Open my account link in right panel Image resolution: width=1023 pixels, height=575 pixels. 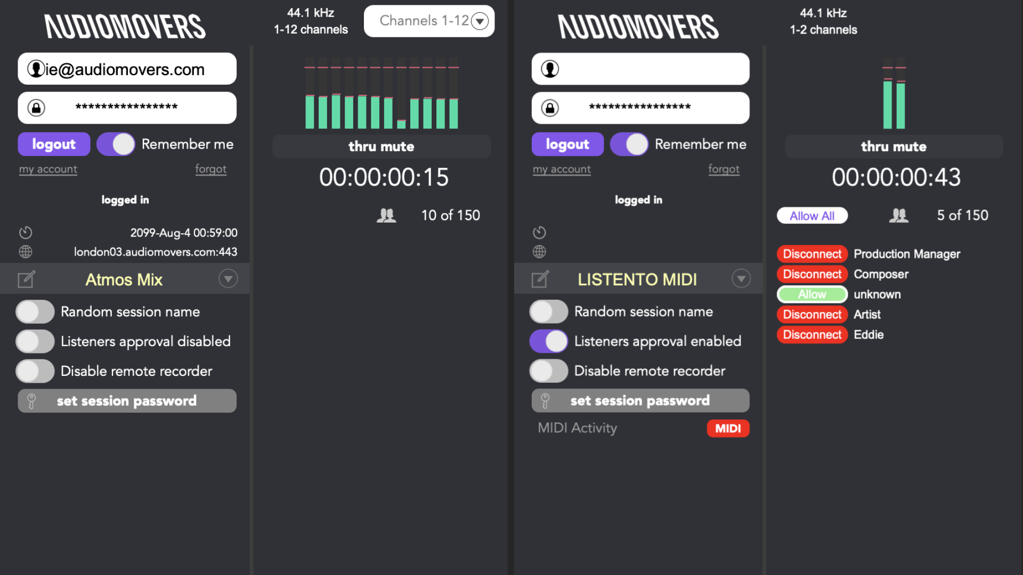[562, 169]
